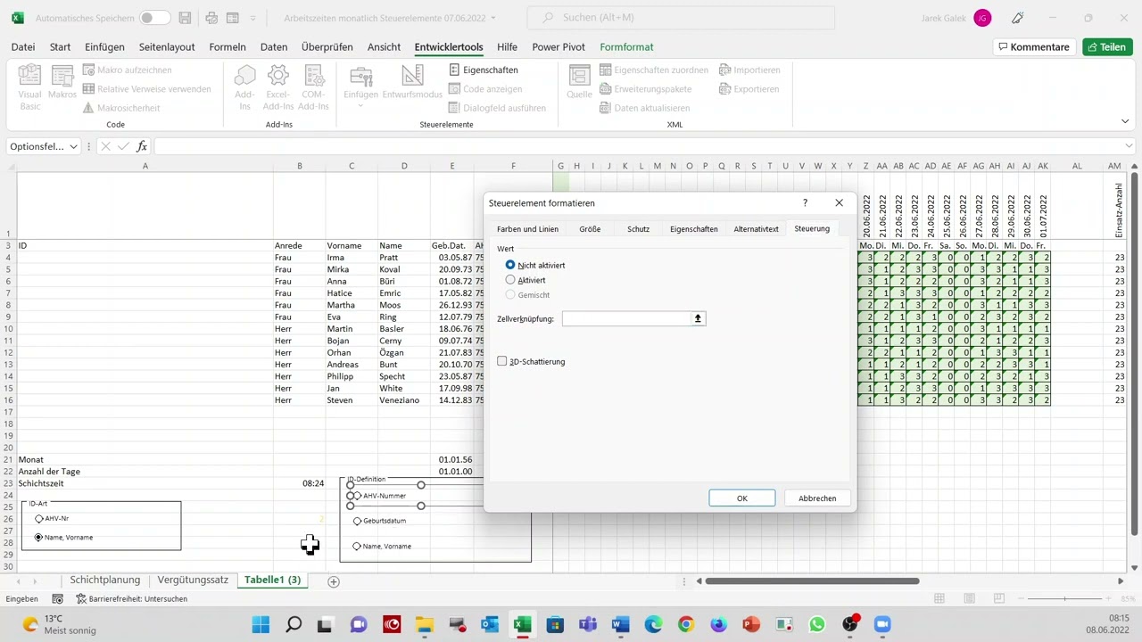Click the dialog help question mark
Image resolution: width=1142 pixels, height=642 pixels.
[805, 203]
